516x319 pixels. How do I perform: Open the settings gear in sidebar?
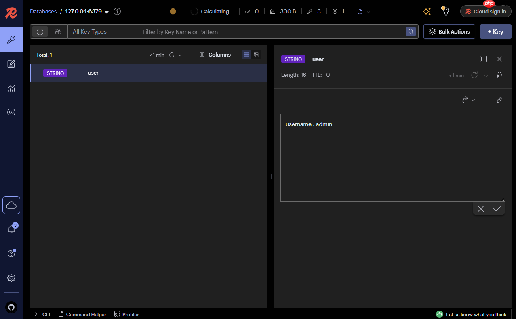tap(11, 278)
